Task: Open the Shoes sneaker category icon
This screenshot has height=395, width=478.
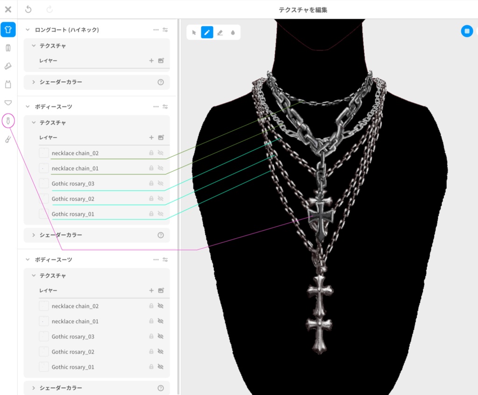Action: (x=8, y=66)
